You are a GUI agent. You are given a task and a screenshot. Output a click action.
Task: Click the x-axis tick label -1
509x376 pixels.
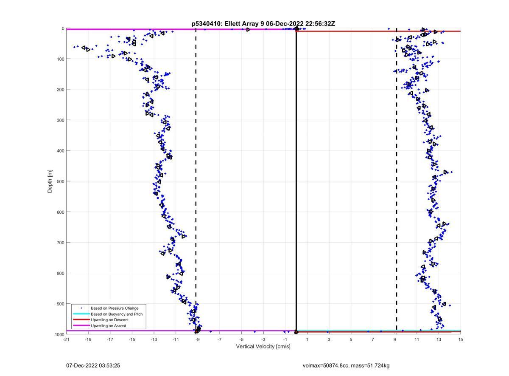tap(285, 339)
